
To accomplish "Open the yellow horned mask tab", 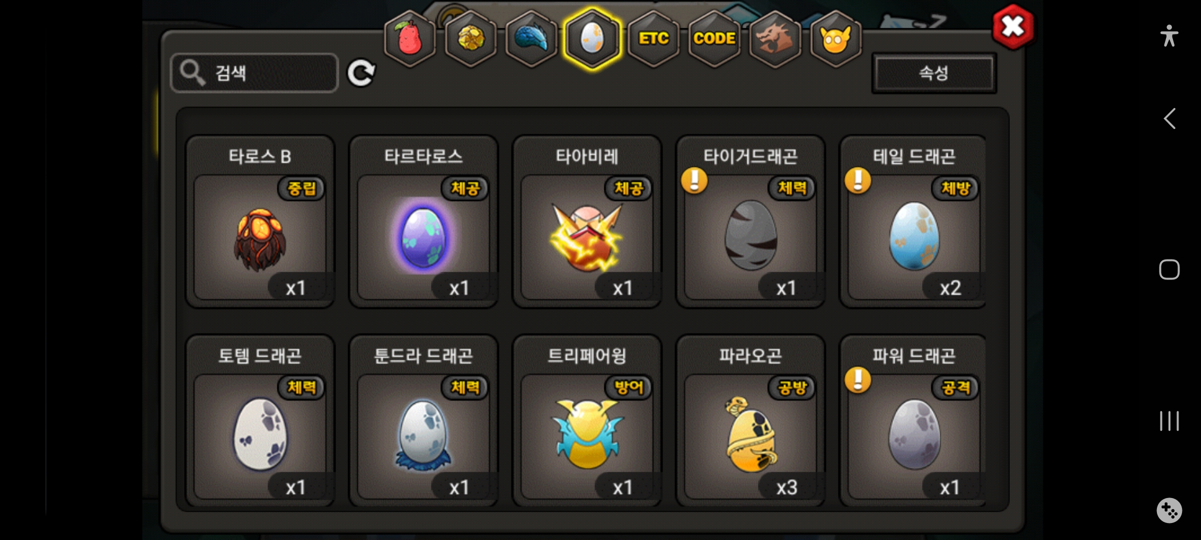I will [836, 39].
